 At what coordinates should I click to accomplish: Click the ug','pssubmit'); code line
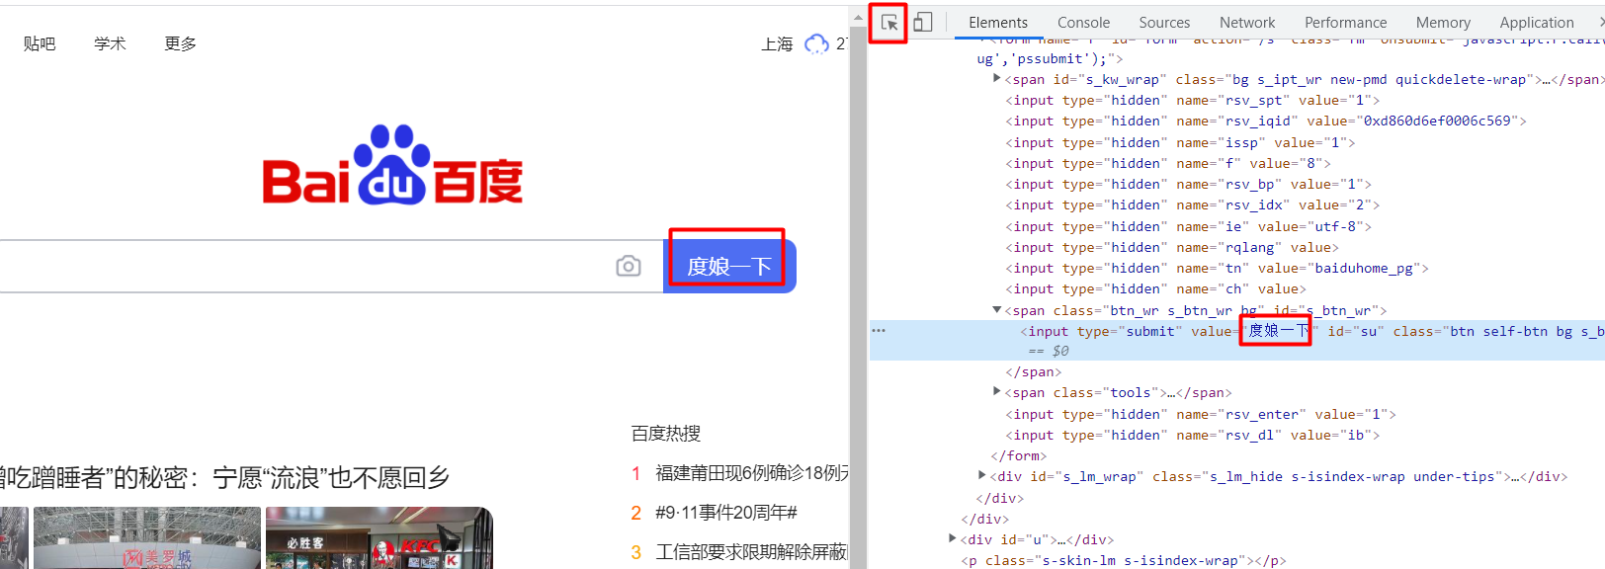pos(1050,58)
